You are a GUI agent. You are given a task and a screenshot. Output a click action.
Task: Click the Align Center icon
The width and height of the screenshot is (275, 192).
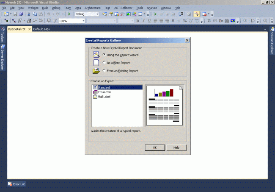point(161,21)
